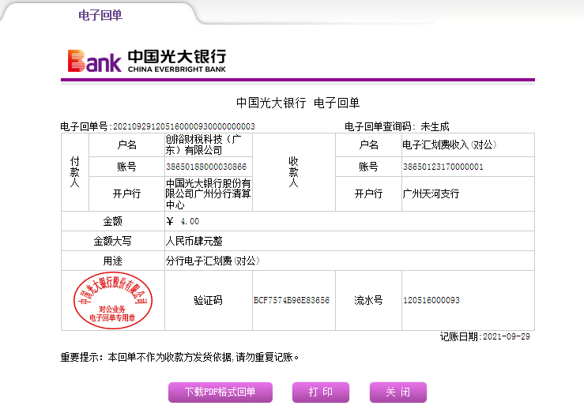The width and height of the screenshot is (584, 413).
Task: Click the purpose text 分行电子汇划费(对公)
Action: point(212,261)
